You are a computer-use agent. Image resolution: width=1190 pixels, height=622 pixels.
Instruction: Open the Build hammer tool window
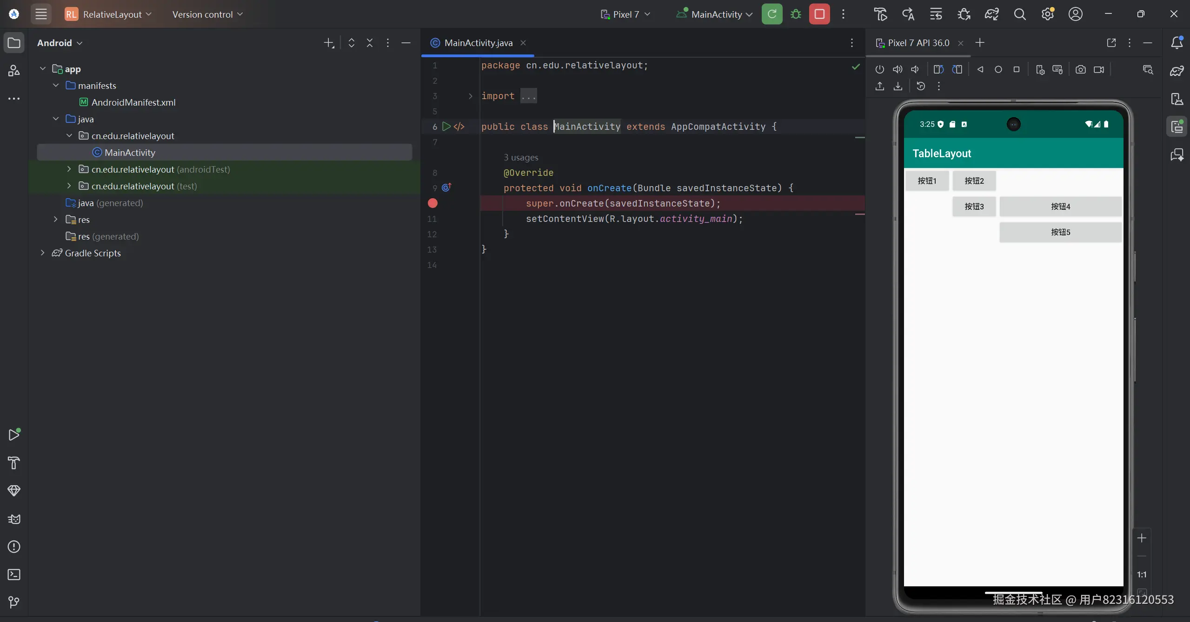tap(14, 462)
